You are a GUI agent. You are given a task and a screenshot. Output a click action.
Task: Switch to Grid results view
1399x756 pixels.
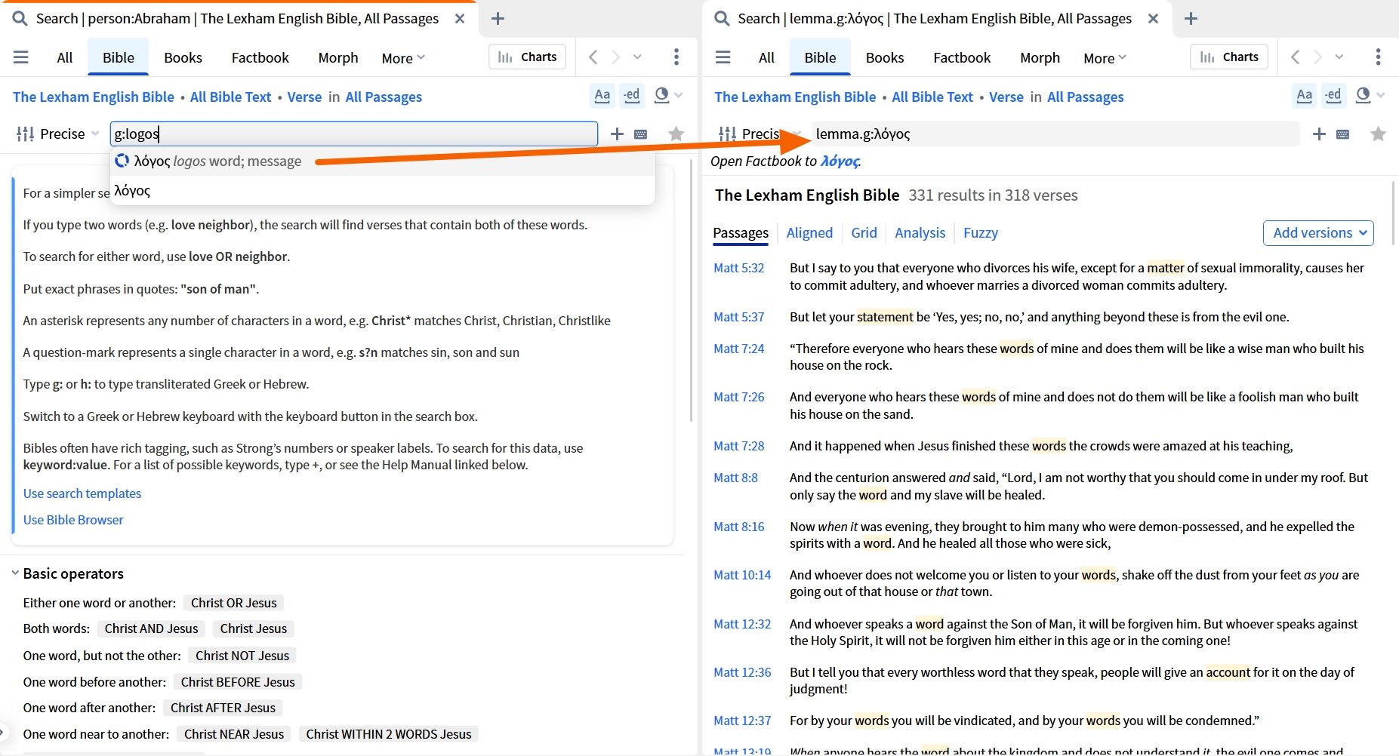pyautogui.click(x=864, y=232)
